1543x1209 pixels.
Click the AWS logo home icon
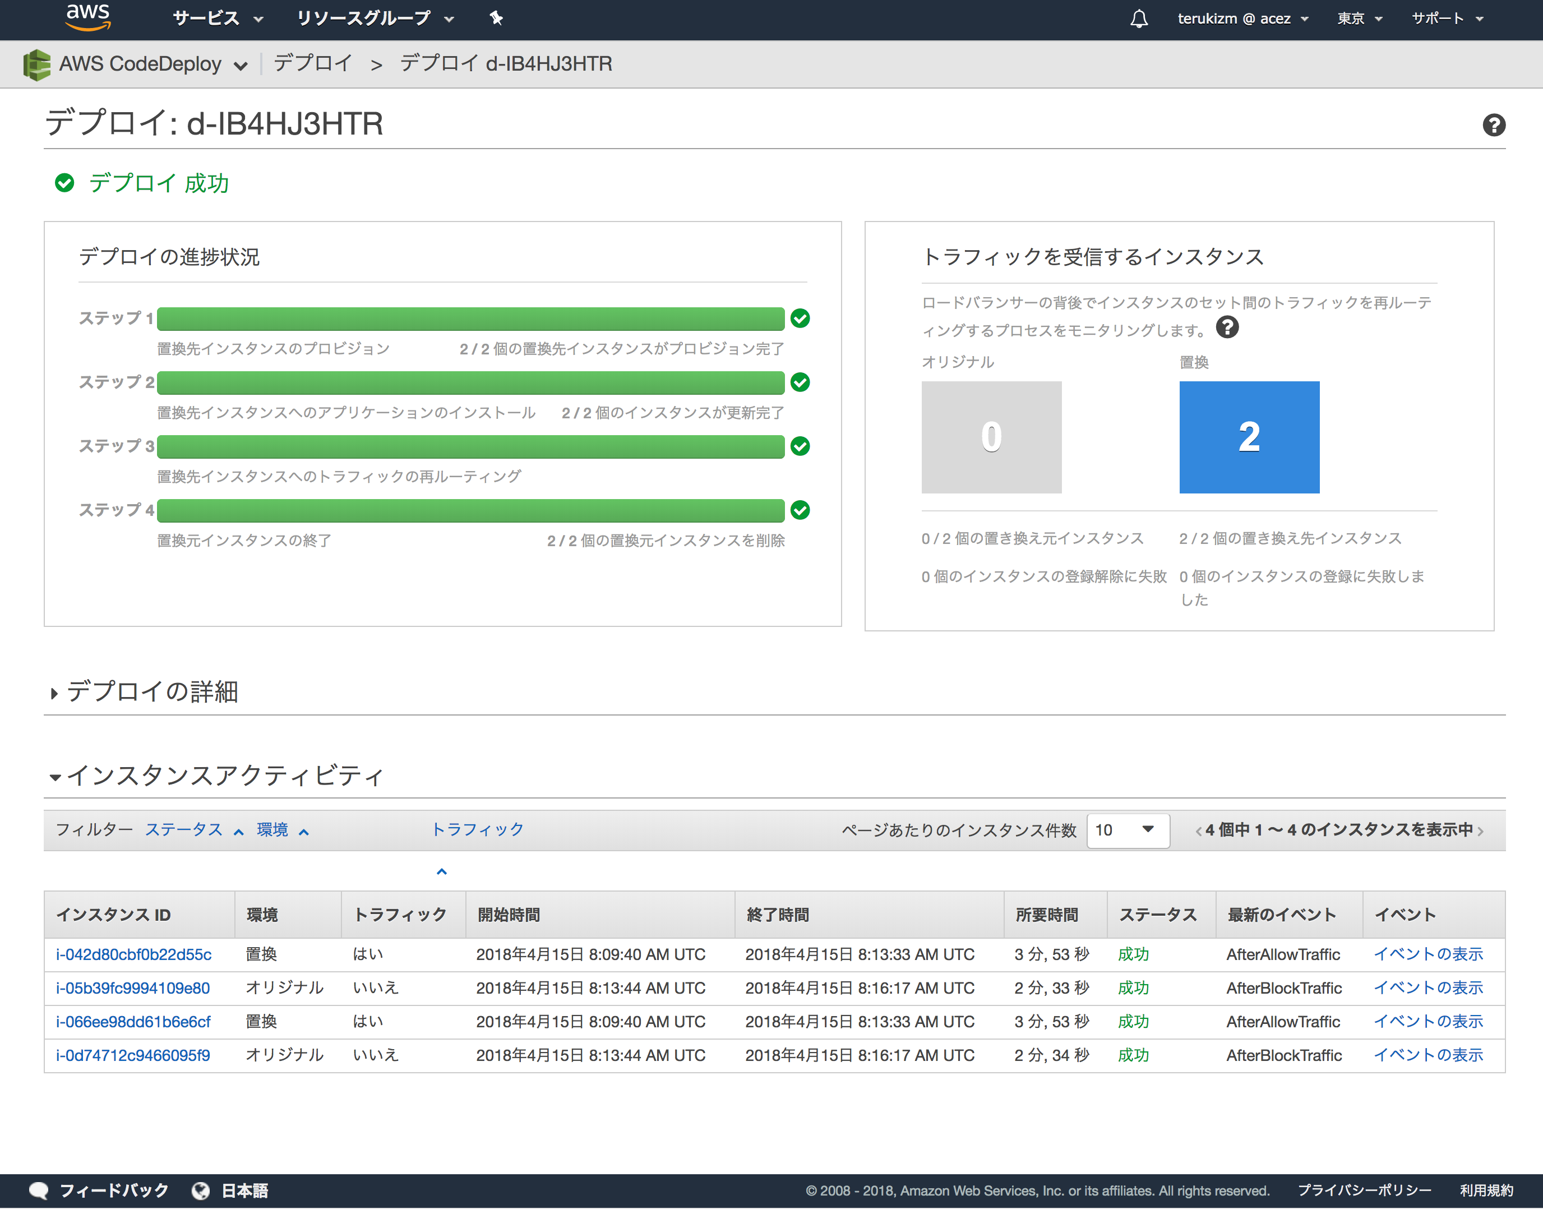pyautogui.click(x=89, y=17)
